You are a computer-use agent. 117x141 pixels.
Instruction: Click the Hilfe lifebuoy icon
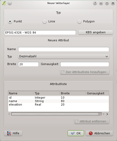coord(9,133)
